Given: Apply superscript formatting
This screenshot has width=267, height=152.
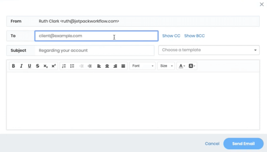Looking at the screenshot, I should point(53,66).
